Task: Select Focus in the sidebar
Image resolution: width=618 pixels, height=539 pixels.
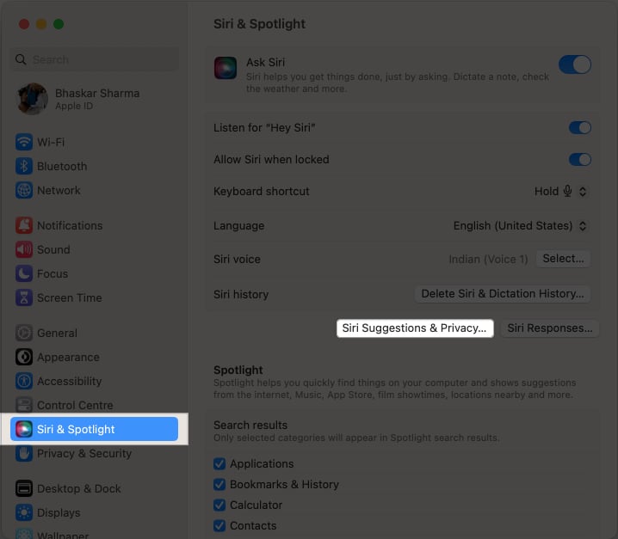Action: point(94,273)
